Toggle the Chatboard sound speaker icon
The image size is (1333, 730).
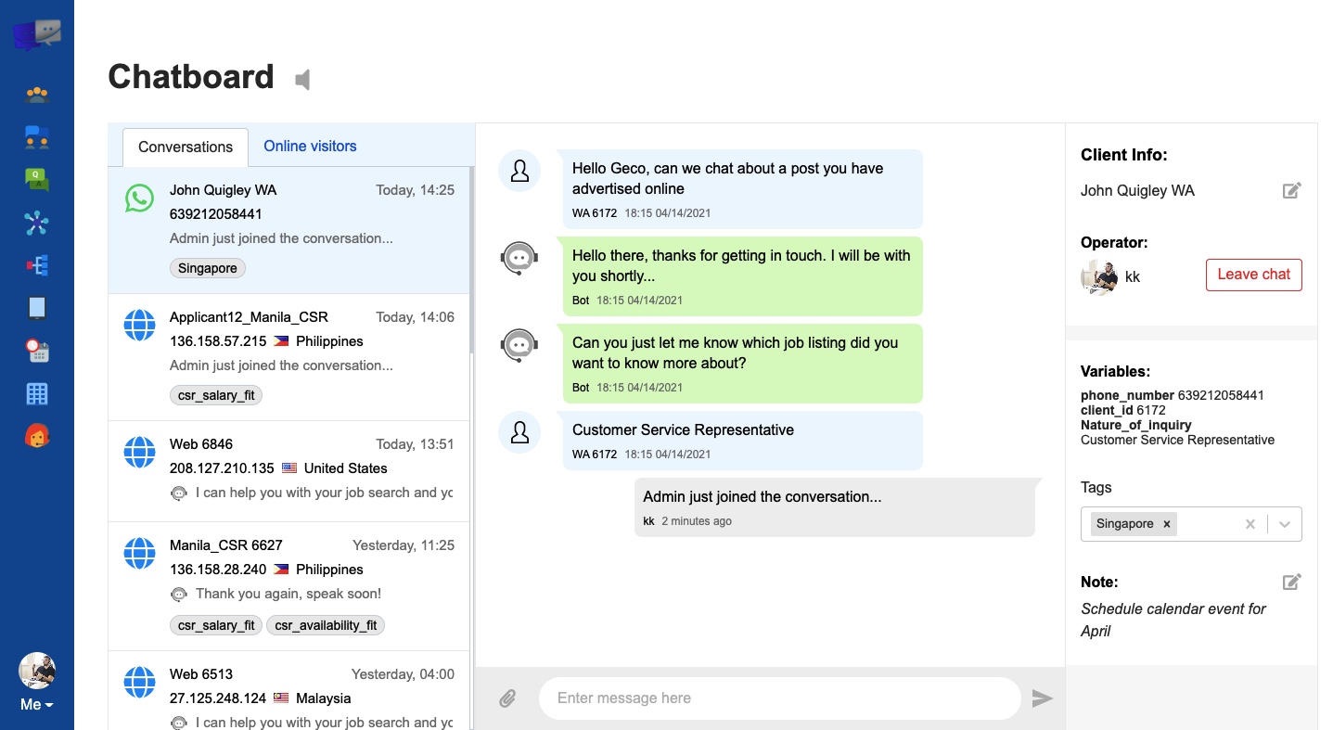[x=302, y=80]
